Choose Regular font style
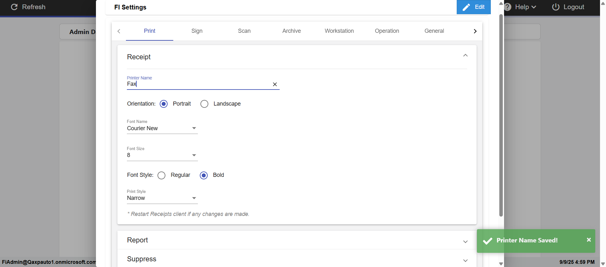This screenshot has height=267, width=606. pyautogui.click(x=161, y=175)
